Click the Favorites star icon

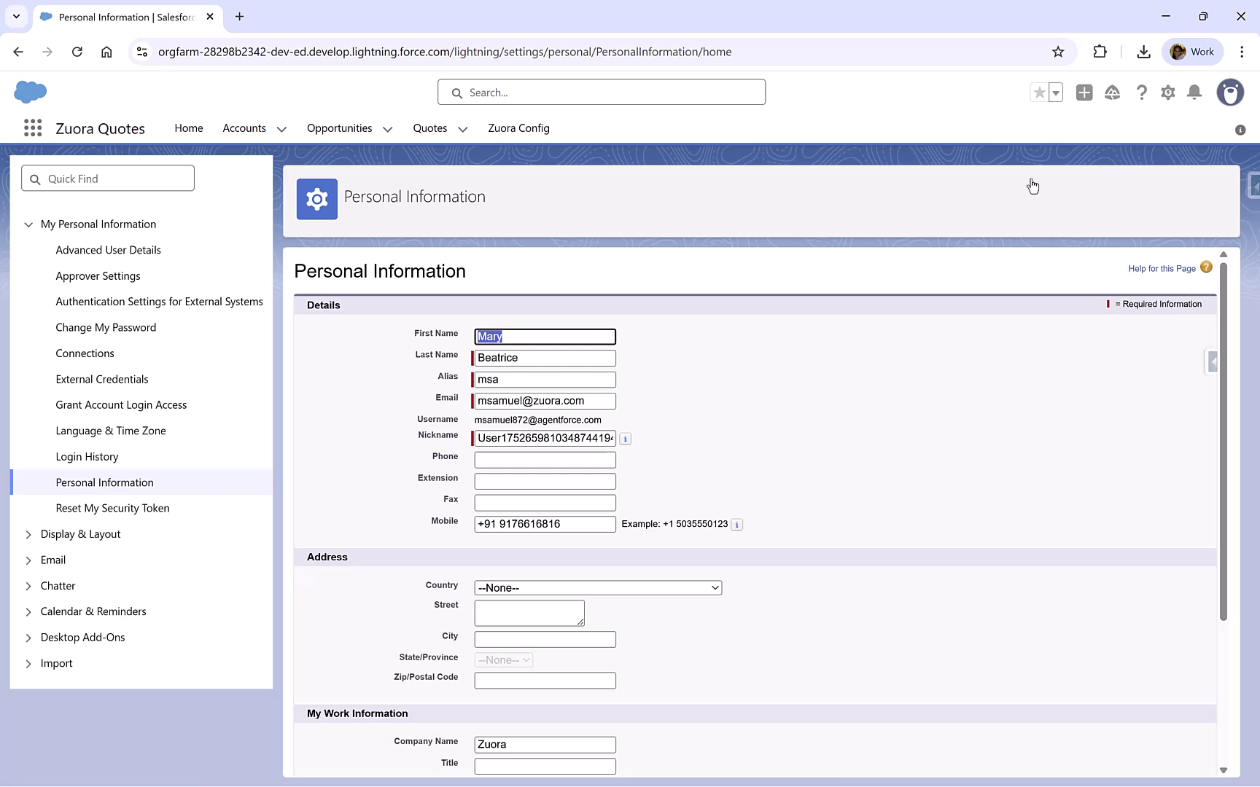[x=1039, y=93]
